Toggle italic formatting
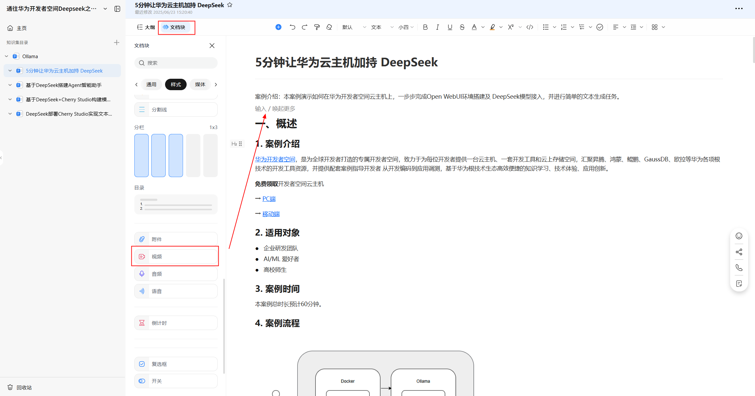 pyautogui.click(x=437, y=27)
